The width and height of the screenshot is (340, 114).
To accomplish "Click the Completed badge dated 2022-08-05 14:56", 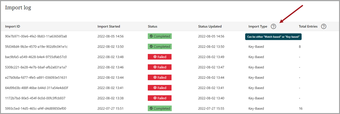I will pos(160,36).
